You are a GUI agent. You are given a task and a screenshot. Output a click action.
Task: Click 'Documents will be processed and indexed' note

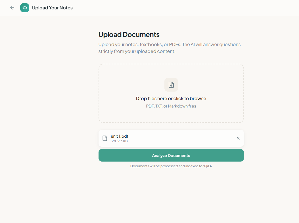point(171,166)
